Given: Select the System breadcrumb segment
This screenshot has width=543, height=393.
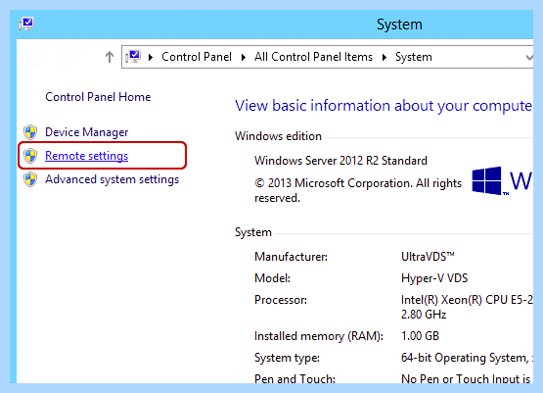Looking at the screenshot, I should 414,57.
